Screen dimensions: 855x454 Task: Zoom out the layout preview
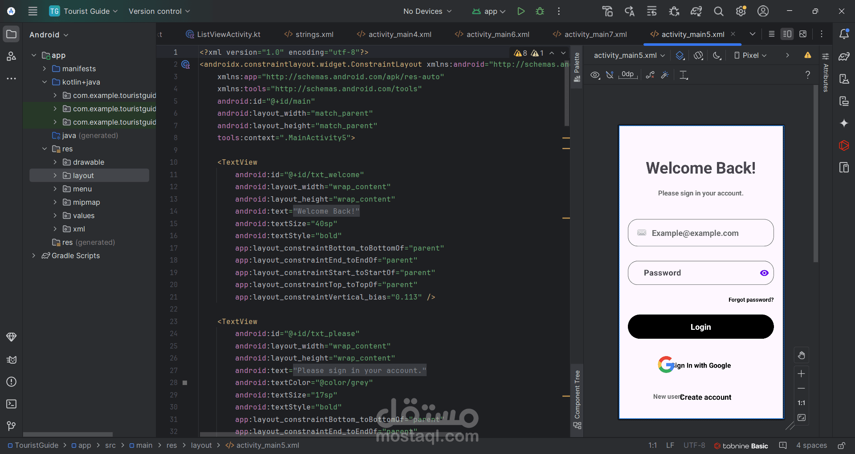[802, 388]
